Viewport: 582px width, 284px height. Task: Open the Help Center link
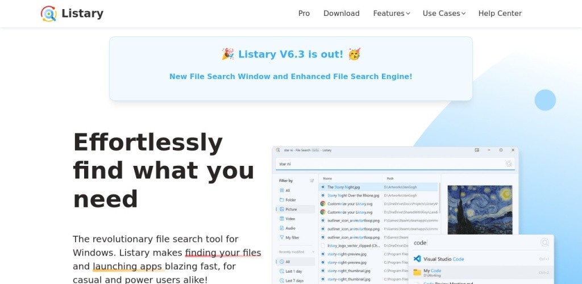(500, 14)
